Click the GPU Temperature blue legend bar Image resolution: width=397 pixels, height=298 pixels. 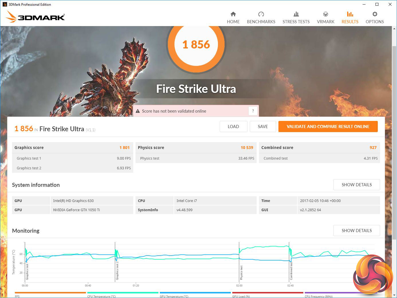pyautogui.click(x=195, y=293)
